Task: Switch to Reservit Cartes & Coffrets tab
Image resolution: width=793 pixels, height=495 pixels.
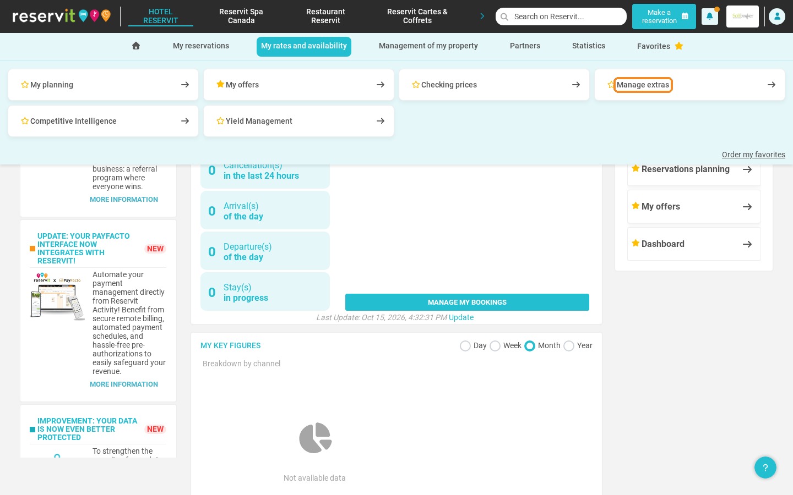Action: pos(417,16)
